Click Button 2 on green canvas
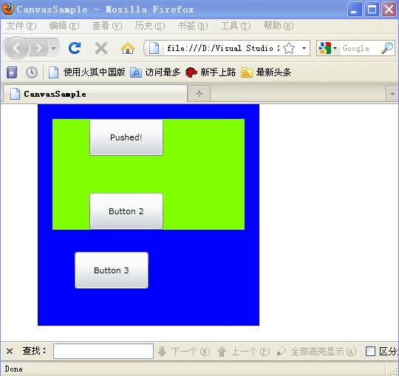The image size is (399, 376). (126, 211)
